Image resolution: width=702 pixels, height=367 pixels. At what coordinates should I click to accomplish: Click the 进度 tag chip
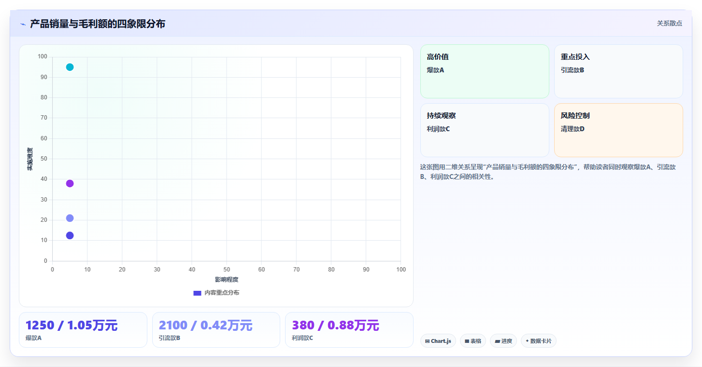pyautogui.click(x=503, y=341)
